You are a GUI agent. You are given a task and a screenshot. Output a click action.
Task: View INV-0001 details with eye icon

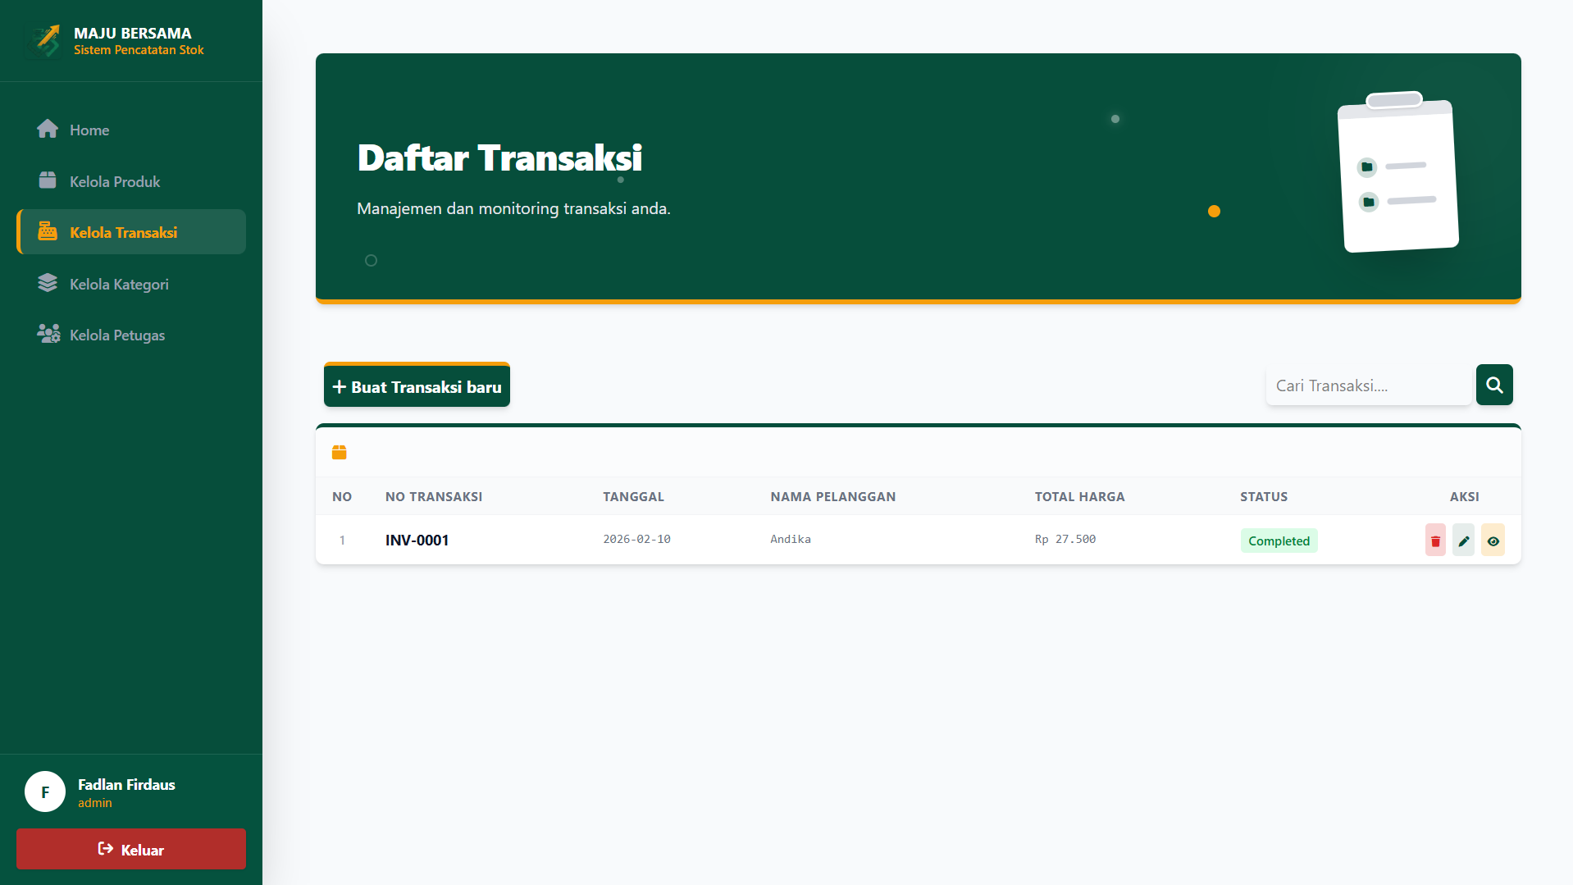[x=1493, y=541]
